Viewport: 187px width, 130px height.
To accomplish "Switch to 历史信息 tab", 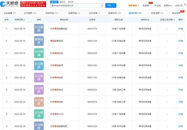I will 157,13.
